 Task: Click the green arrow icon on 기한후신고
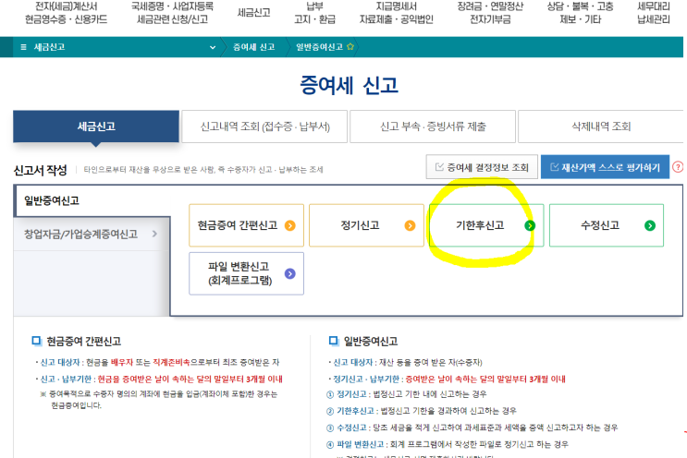click(x=530, y=225)
